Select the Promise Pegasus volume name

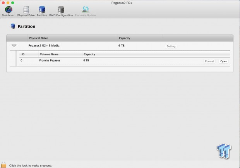(50, 60)
